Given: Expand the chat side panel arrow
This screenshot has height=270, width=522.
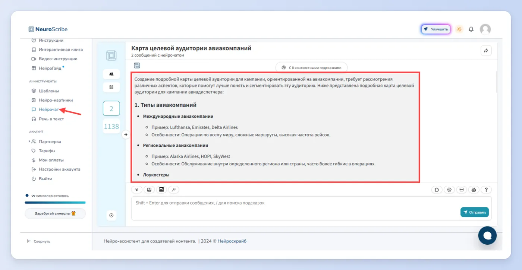Looking at the screenshot, I should pyautogui.click(x=126, y=134).
